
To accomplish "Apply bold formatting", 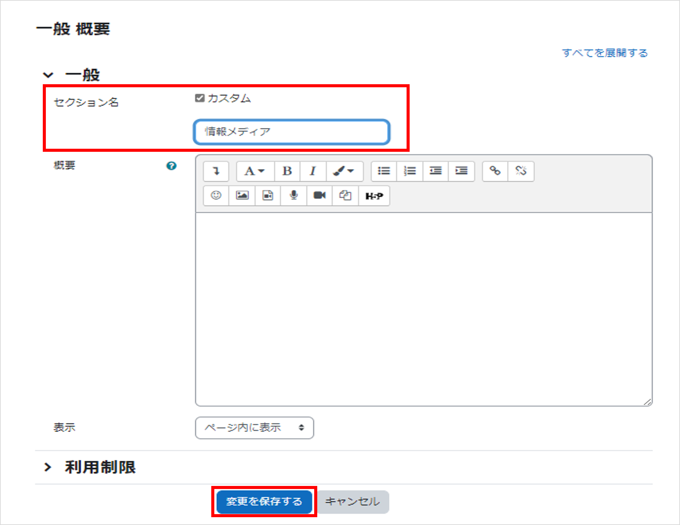I will [287, 171].
